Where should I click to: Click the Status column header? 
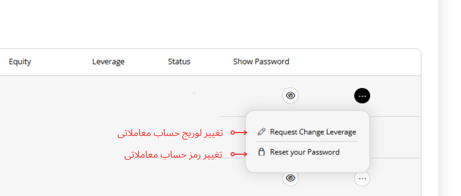pos(179,62)
